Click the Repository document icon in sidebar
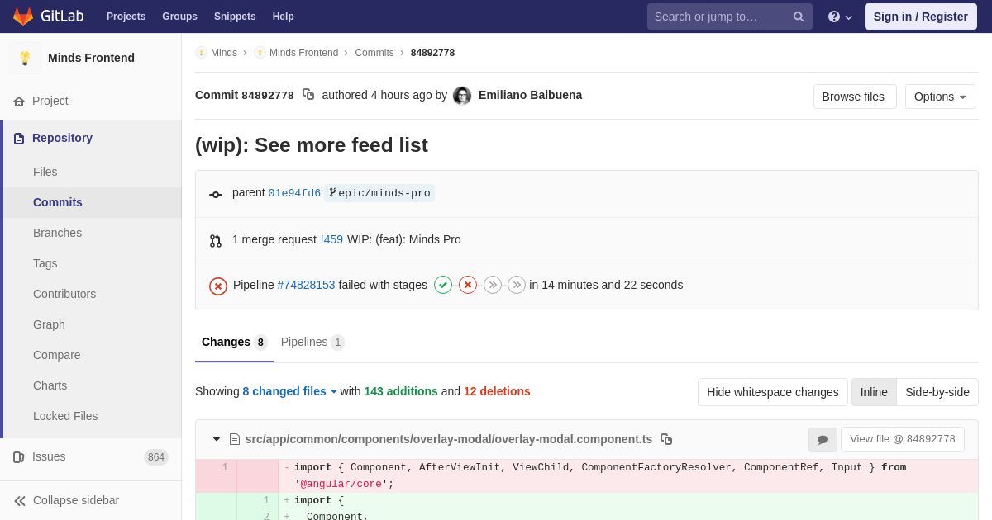 (19, 139)
